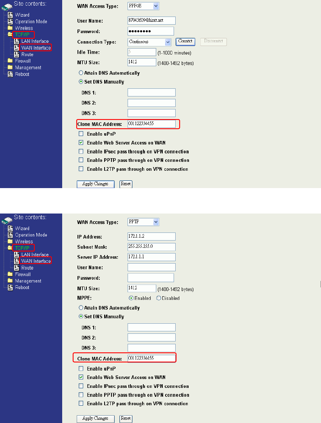
Task: Open the Route tree item in the lower panel
Action: click(27, 268)
